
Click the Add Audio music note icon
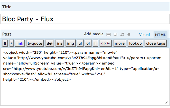(x=122, y=34)
